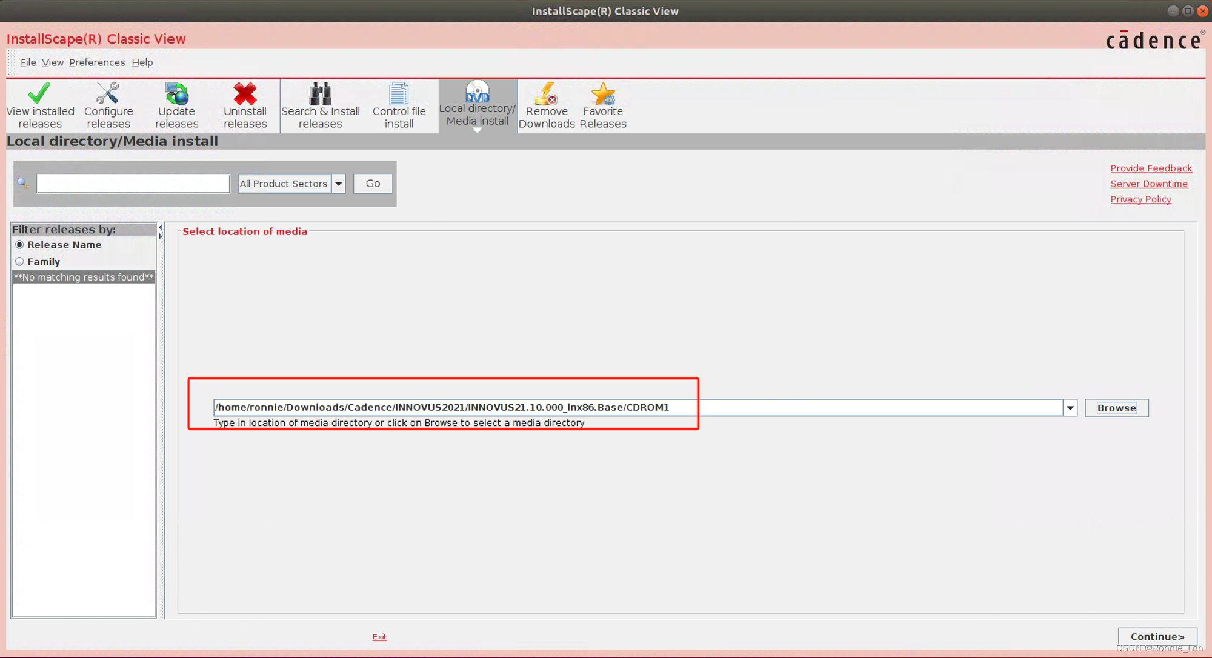
Task: Select the '**No matching results found**' row
Action: (84, 277)
